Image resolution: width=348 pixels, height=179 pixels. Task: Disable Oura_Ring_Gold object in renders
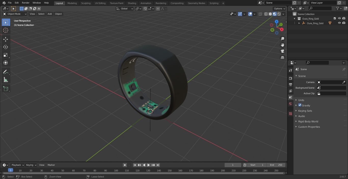click(x=344, y=23)
